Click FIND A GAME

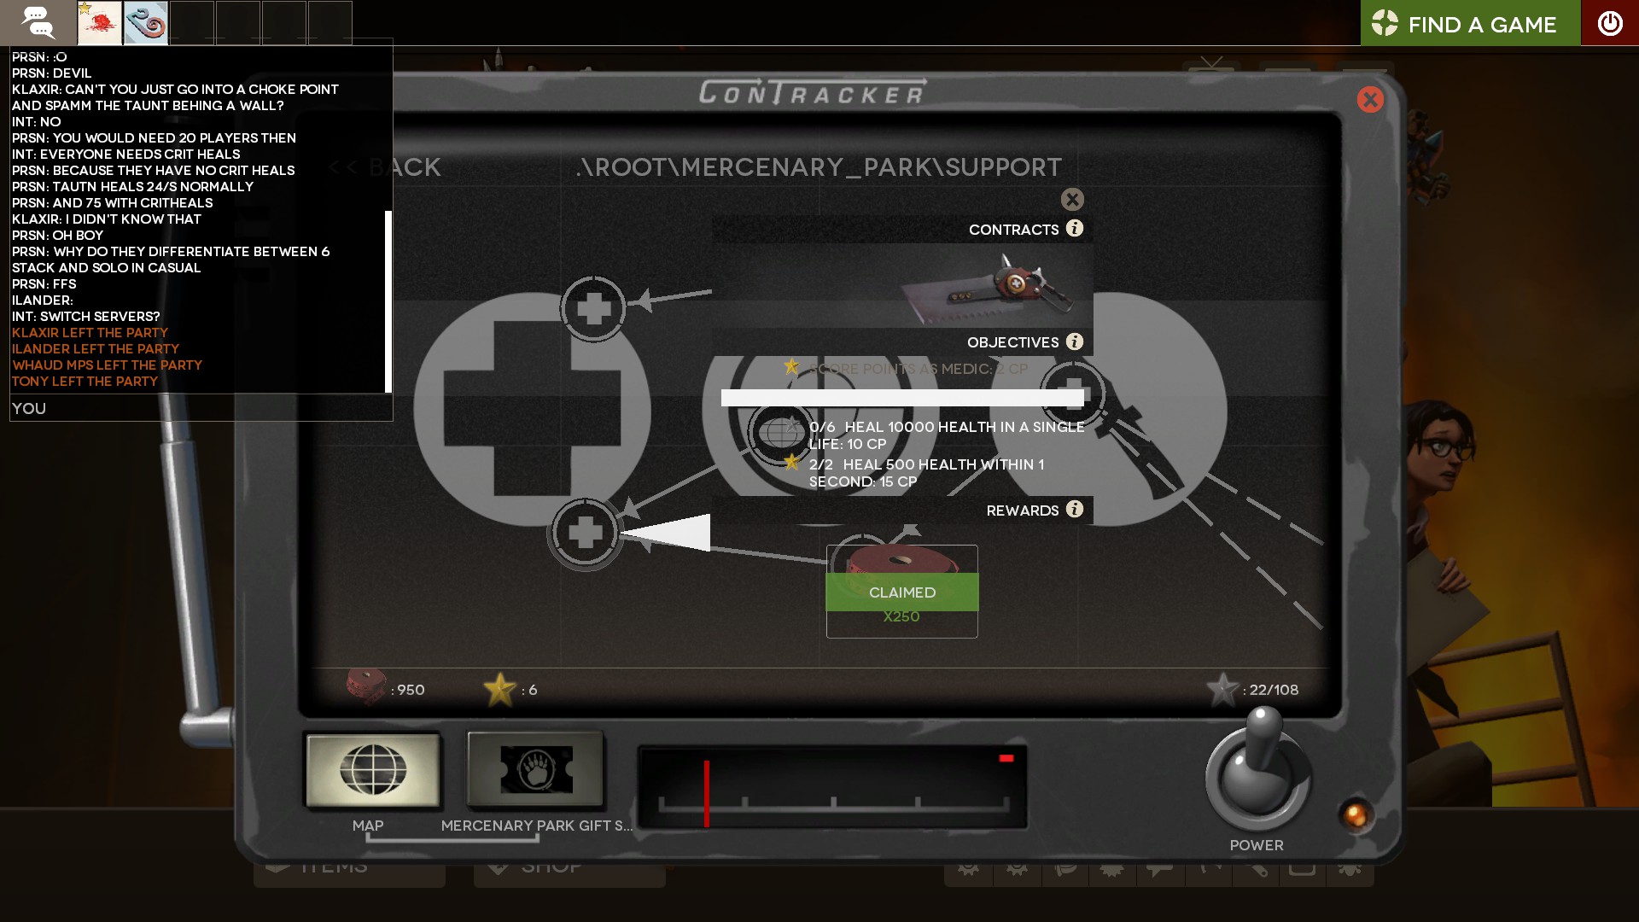tap(1470, 23)
